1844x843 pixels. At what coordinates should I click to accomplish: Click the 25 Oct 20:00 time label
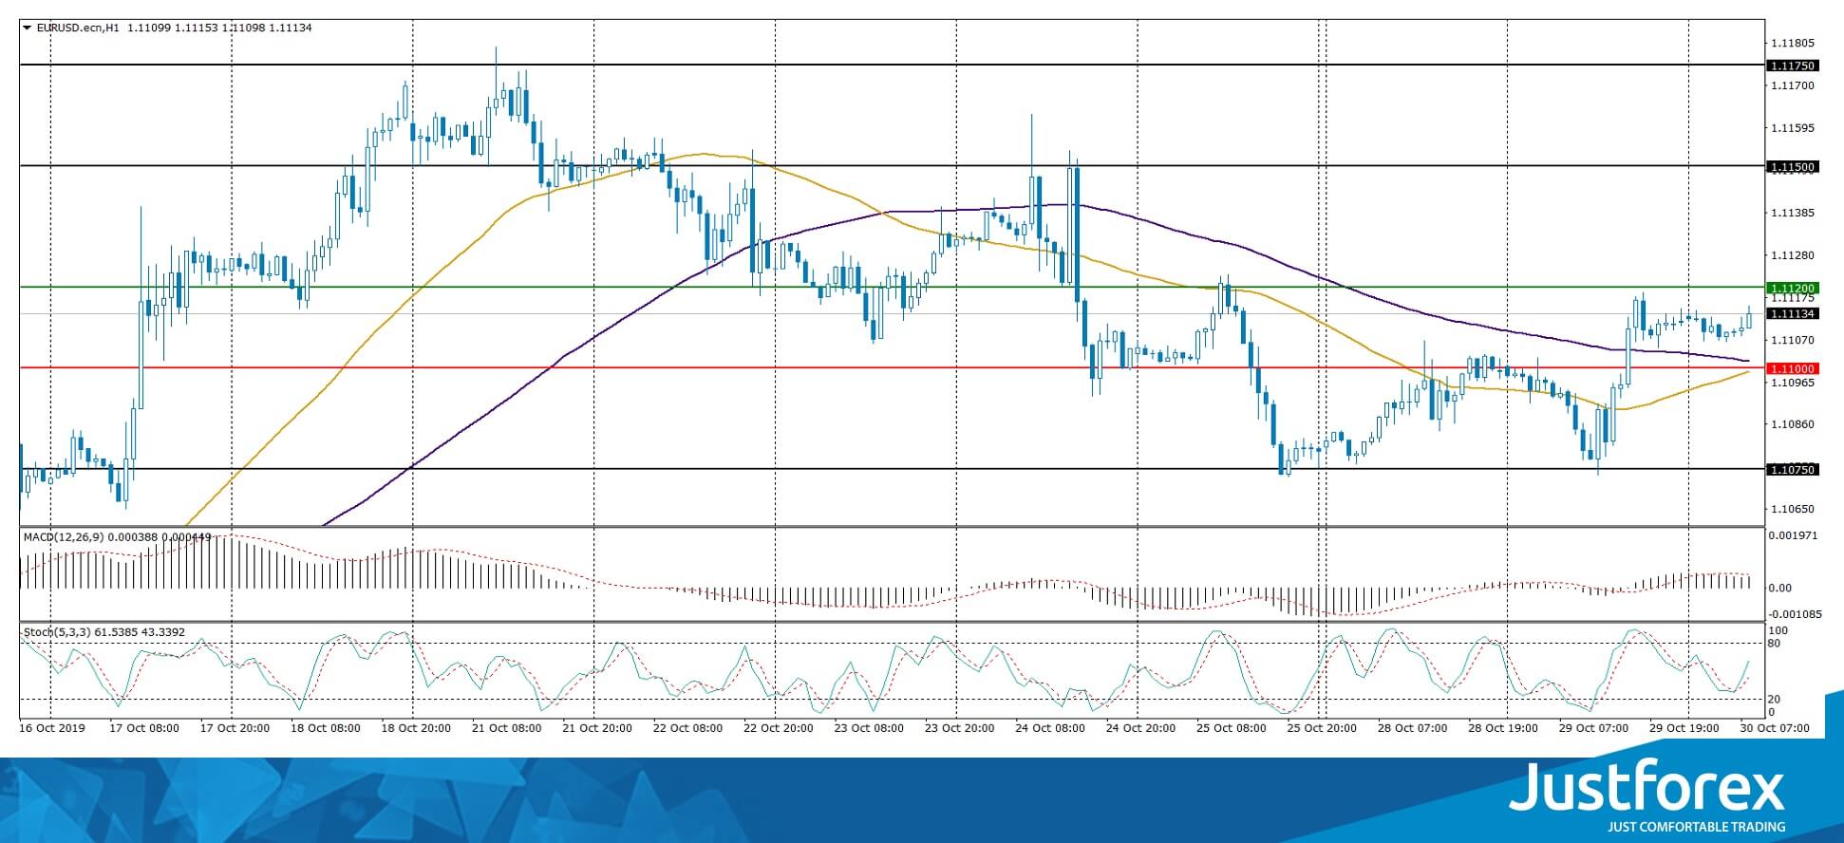tap(1322, 728)
